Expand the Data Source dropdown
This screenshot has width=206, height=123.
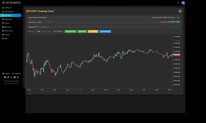click(x=43, y=22)
